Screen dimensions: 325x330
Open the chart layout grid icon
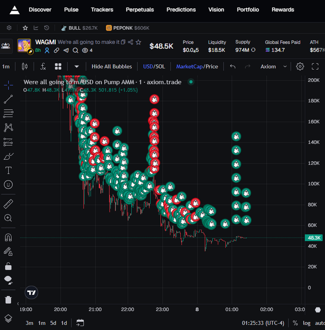[x=58, y=66]
